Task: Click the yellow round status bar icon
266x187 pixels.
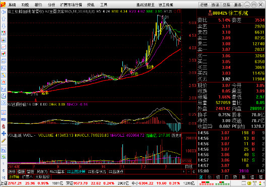Action: [x=249, y=183]
